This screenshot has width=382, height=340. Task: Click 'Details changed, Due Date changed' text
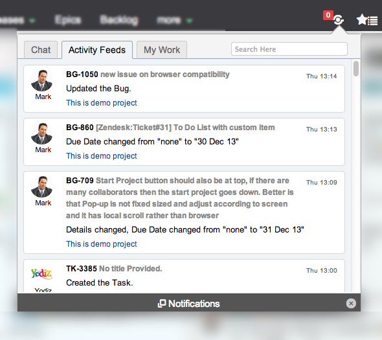pos(185,230)
